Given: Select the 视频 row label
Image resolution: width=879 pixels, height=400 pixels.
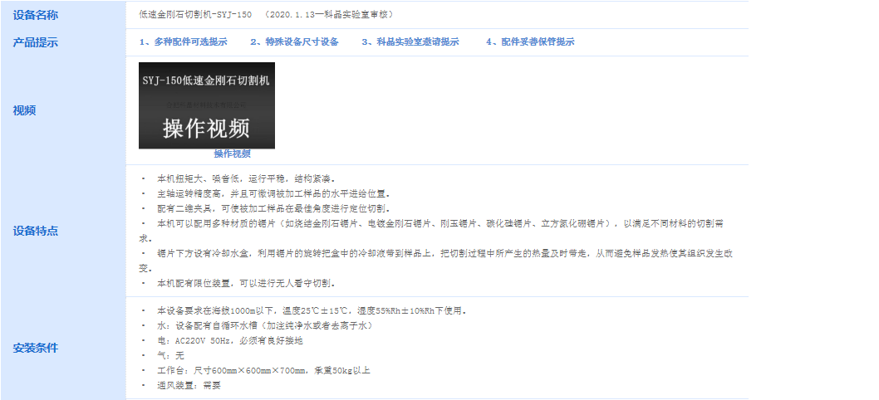Looking at the screenshot, I should point(24,110).
